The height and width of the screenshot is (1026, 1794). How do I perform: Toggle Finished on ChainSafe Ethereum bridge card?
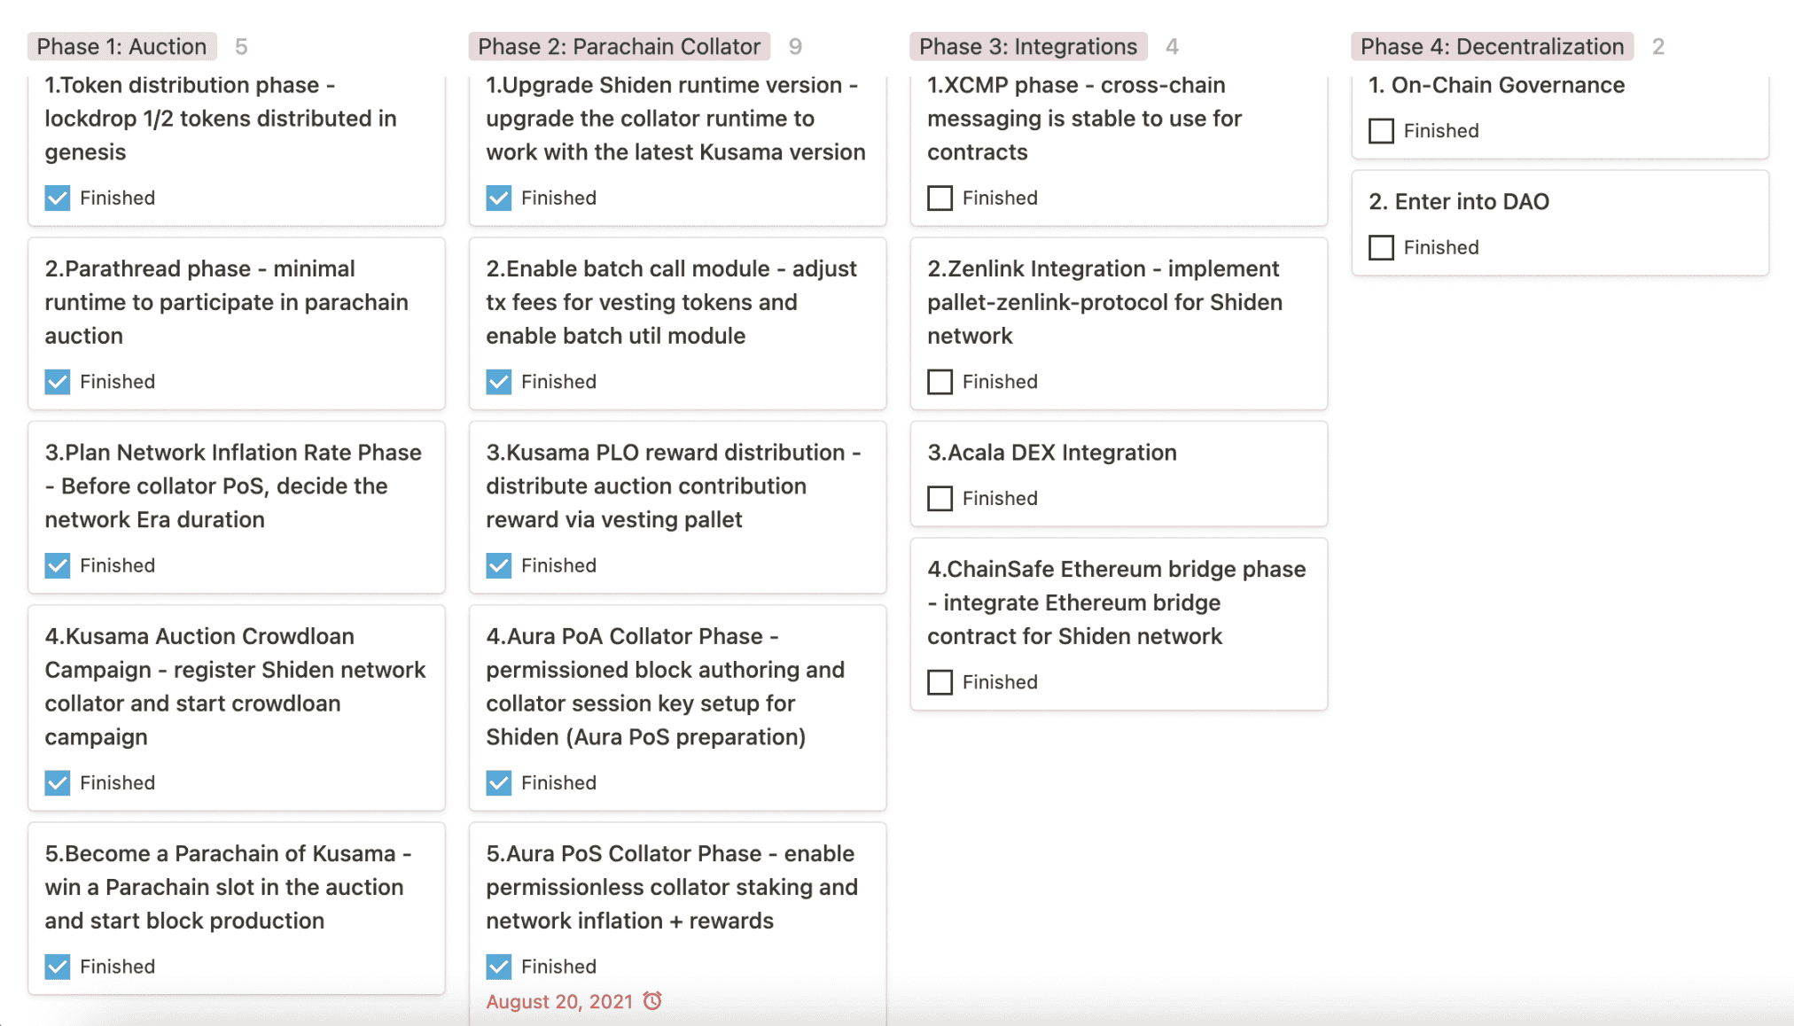[x=940, y=682]
